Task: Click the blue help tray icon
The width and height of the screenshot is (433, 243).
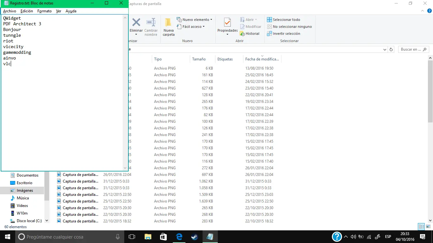Action: [337, 237]
